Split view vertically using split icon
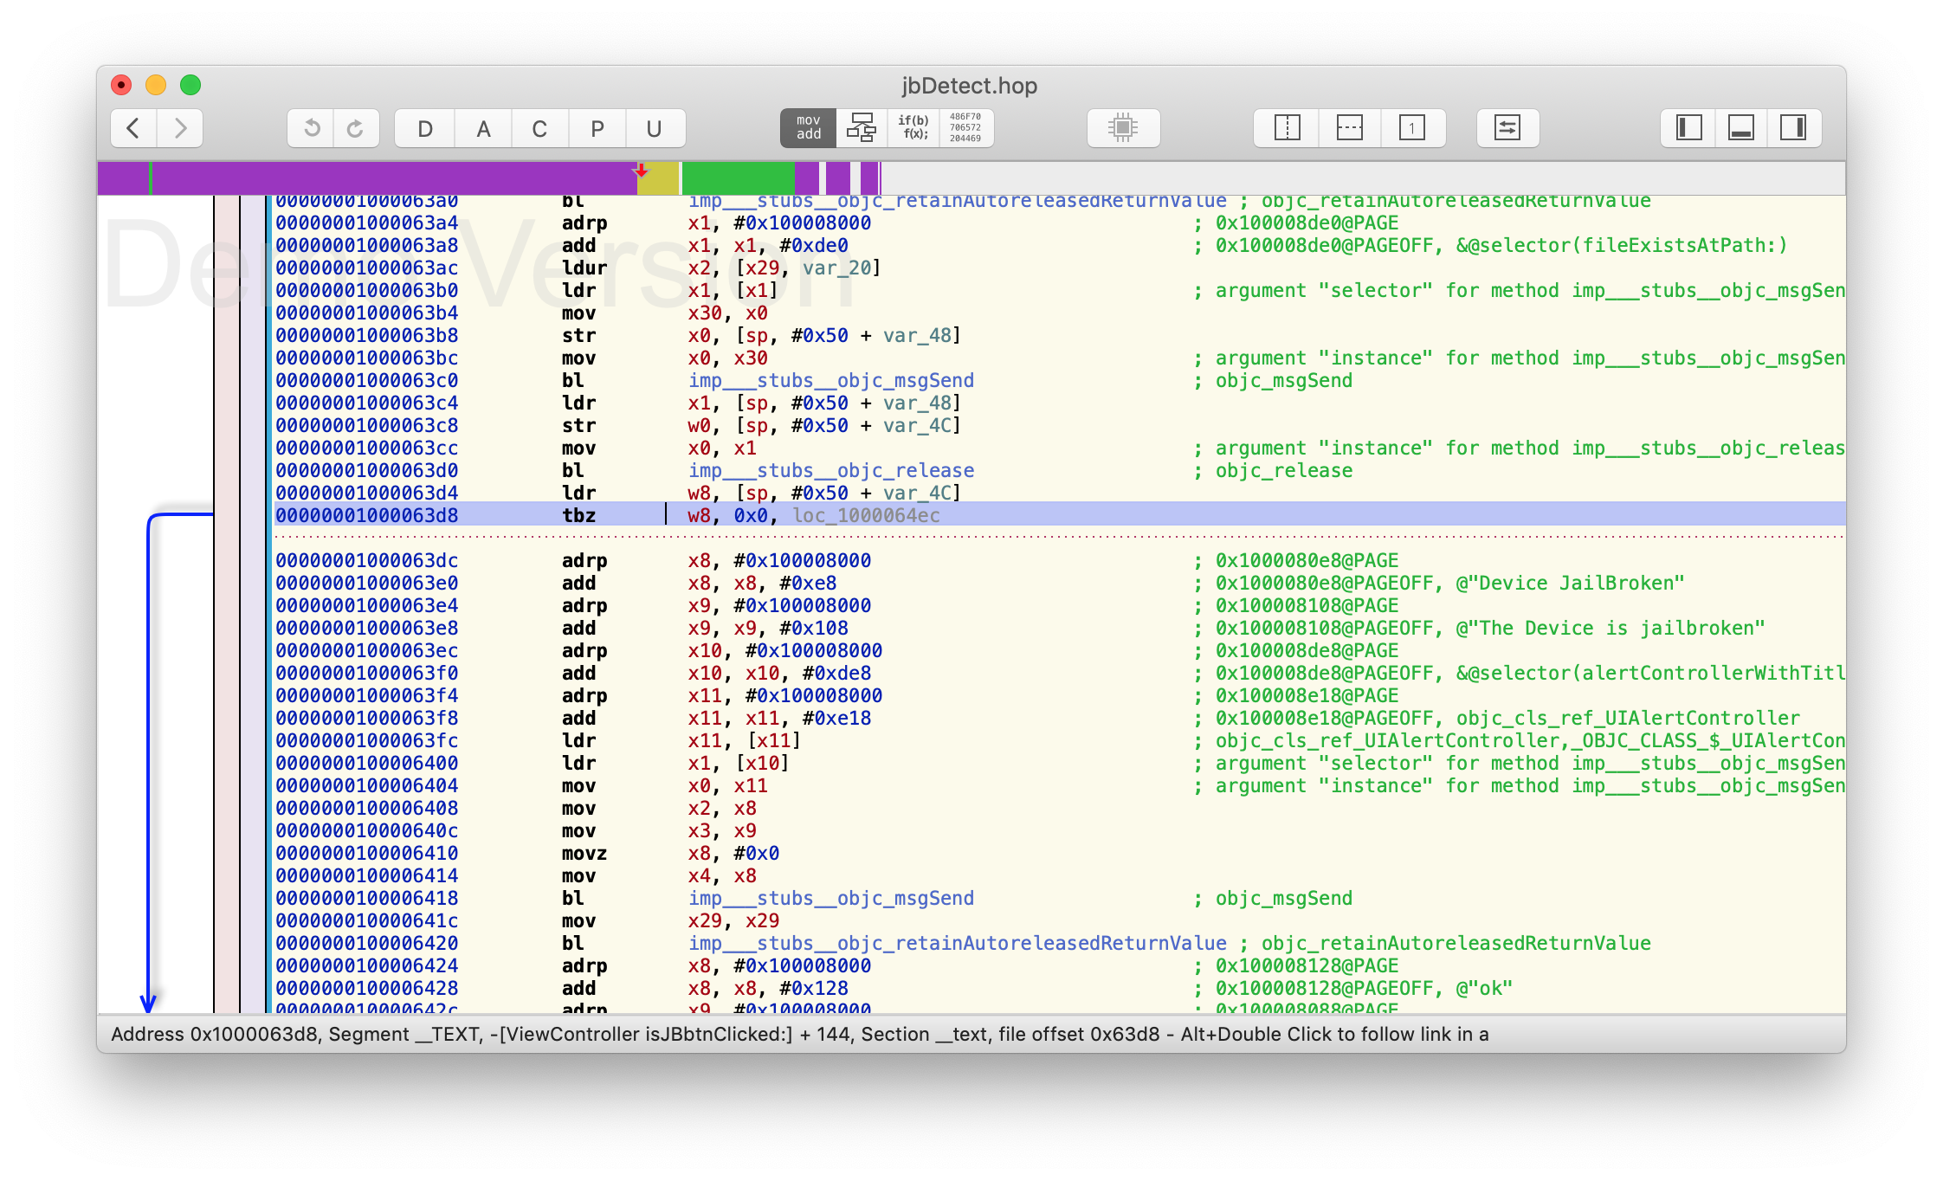The image size is (1943, 1181). point(1287,128)
